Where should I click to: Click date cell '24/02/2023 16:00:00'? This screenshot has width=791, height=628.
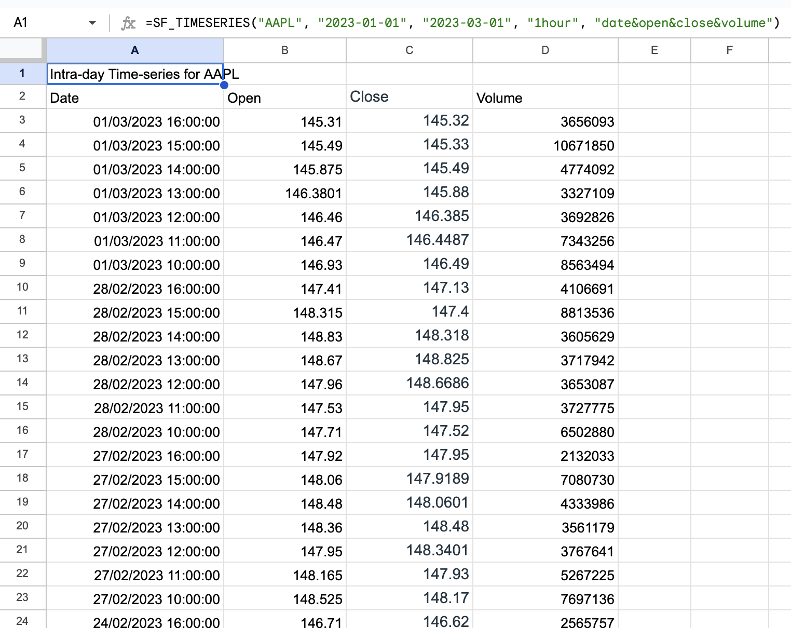pyautogui.click(x=135, y=620)
